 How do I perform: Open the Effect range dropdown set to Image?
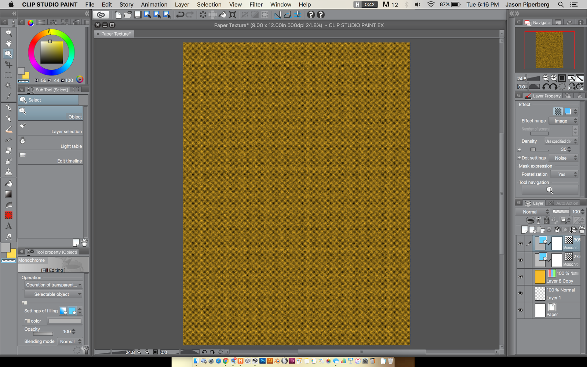click(x=562, y=120)
